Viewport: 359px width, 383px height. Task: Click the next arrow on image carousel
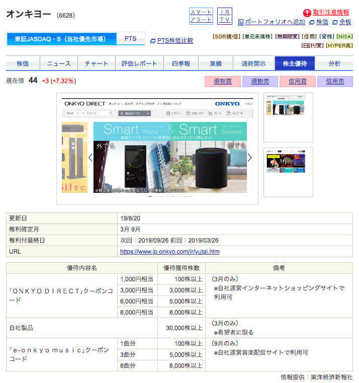(250, 158)
